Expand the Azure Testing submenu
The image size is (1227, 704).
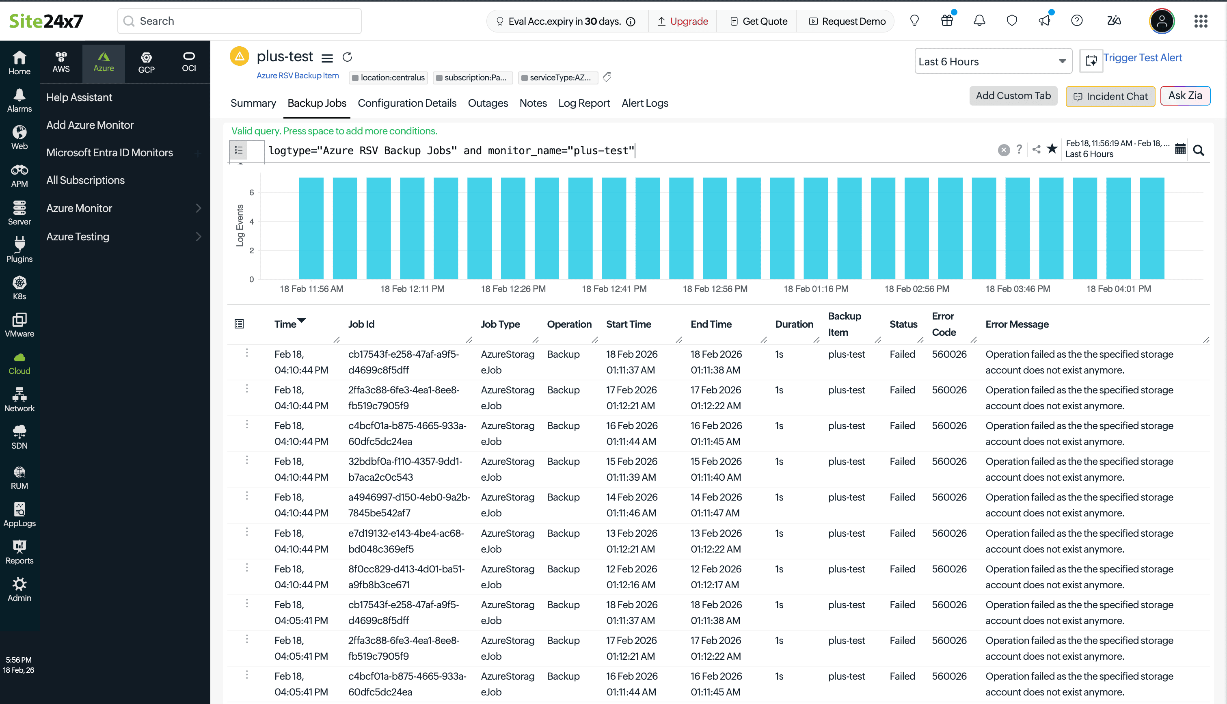[198, 236]
